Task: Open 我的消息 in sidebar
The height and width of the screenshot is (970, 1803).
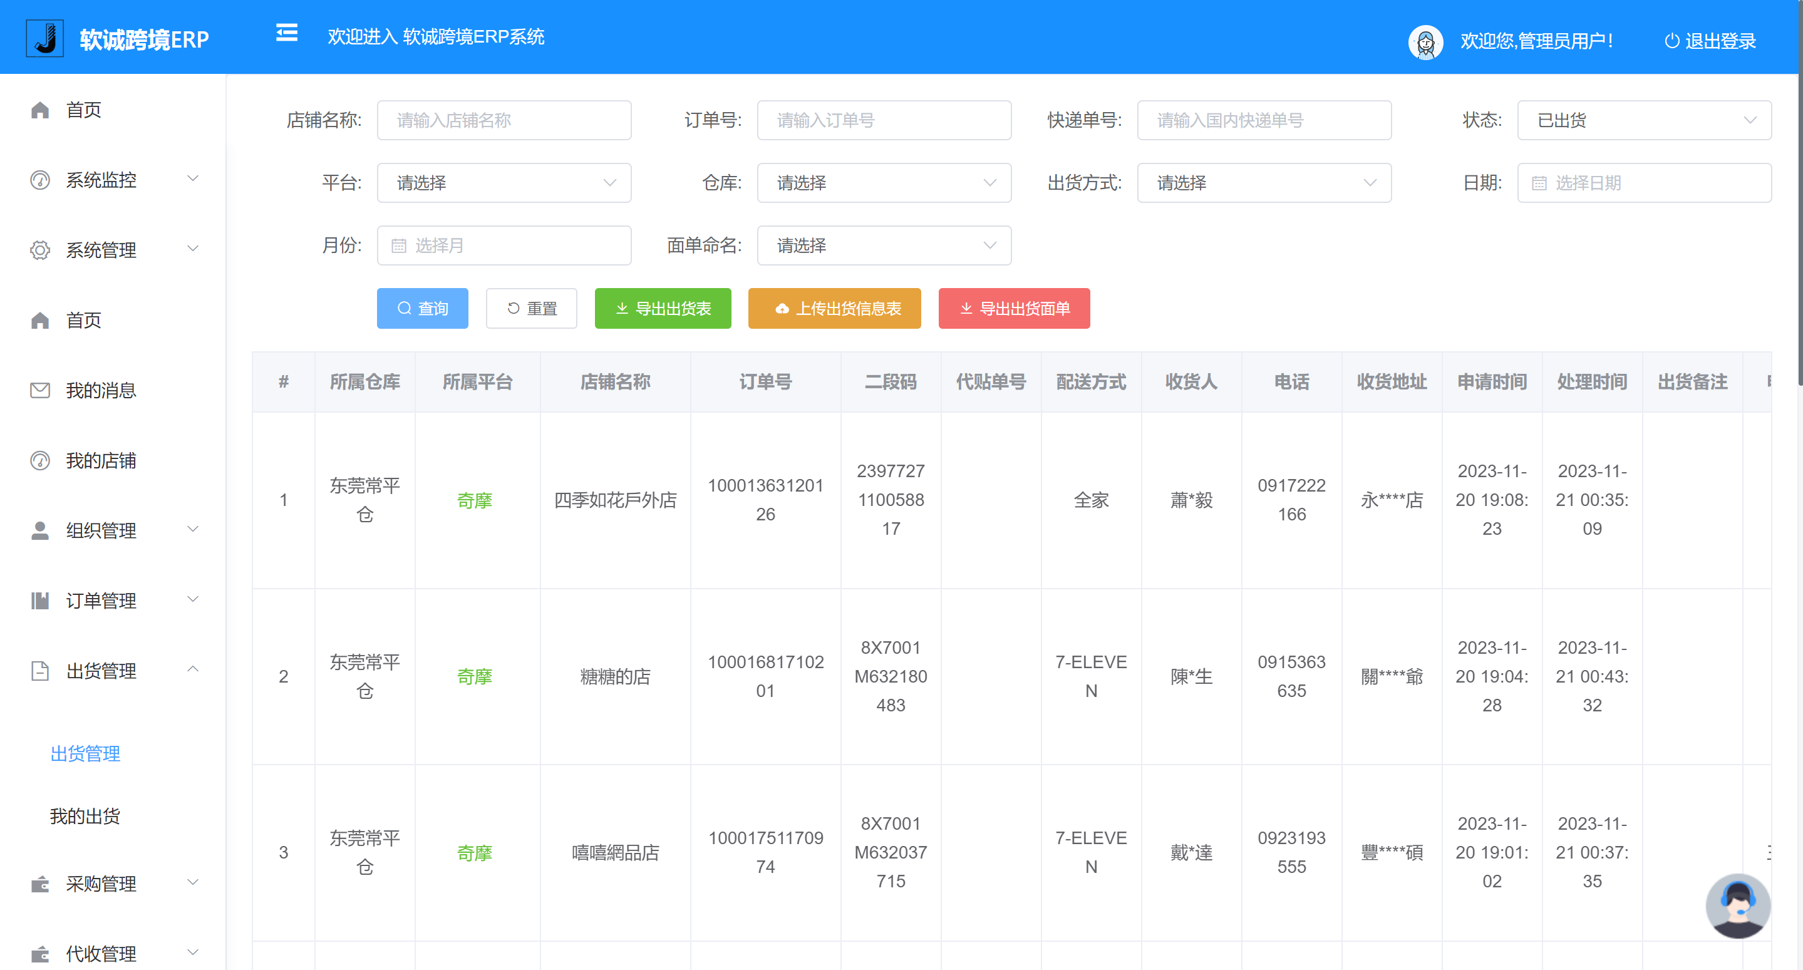Action: pos(101,391)
